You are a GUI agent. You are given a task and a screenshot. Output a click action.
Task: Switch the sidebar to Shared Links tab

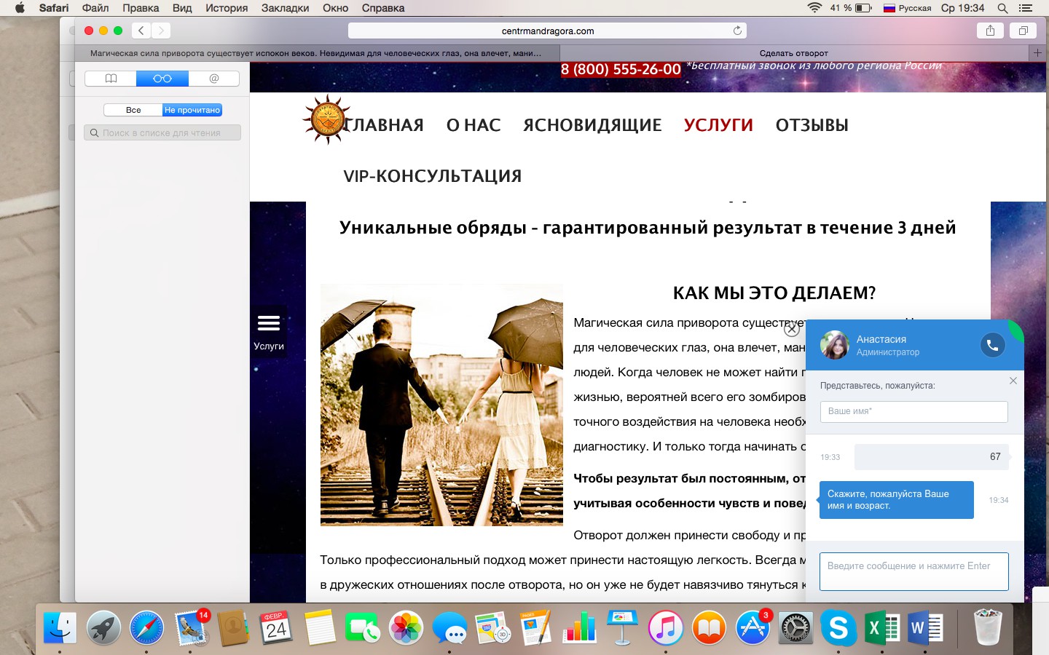[x=214, y=79]
